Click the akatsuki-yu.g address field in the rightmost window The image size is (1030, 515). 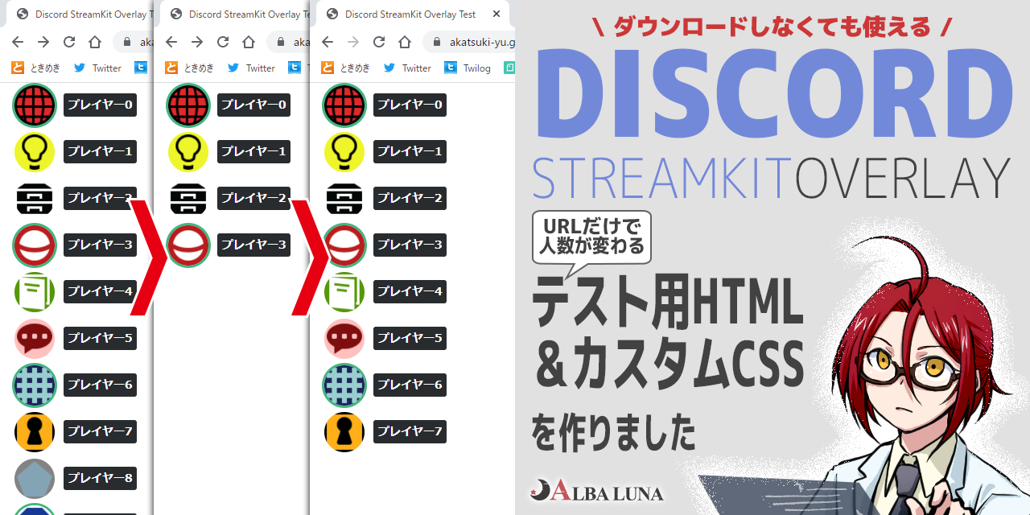[471, 42]
